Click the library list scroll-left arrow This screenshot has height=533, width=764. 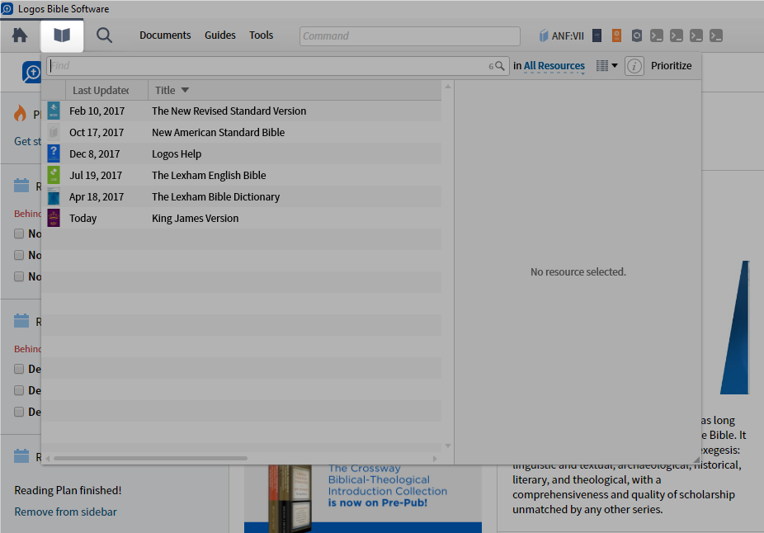click(x=48, y=459)
